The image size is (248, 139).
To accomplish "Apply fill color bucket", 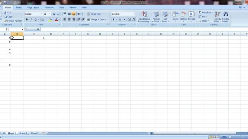I will click(x=50, y=20).
